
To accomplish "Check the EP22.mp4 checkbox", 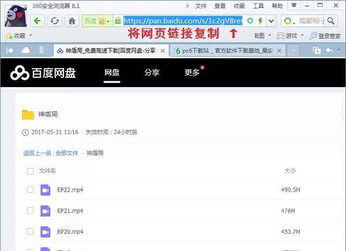I will tap(30, 190).
